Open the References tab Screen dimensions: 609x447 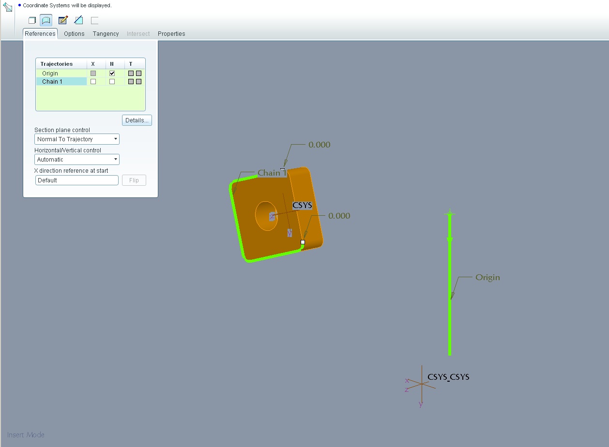coord(40,34)
